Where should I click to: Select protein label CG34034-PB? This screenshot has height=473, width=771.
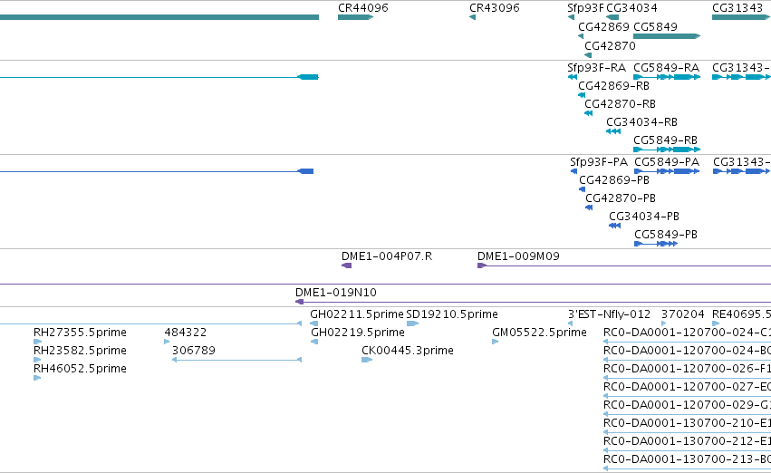tap(644, 217)
